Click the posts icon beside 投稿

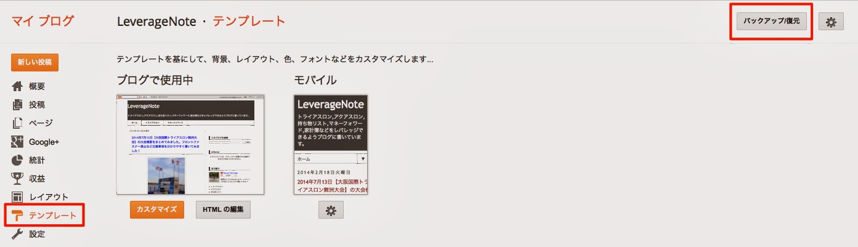click(x=17, y=105)
